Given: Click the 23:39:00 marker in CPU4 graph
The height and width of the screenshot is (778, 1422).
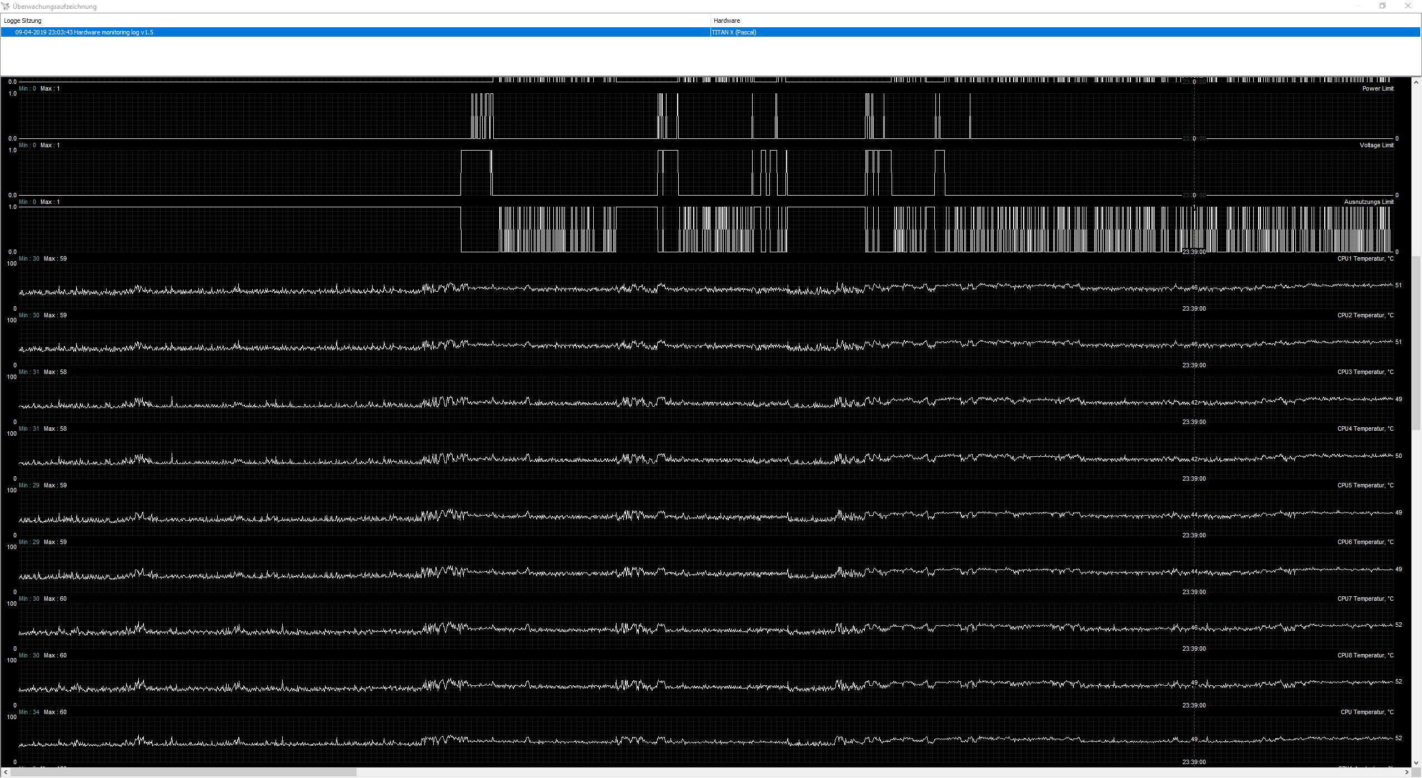Looking at the screenshot, I should pos(1194,479).
